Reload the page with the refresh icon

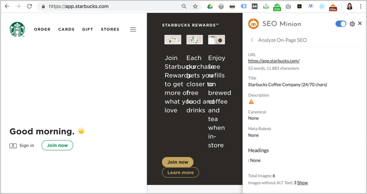point(29,6)
